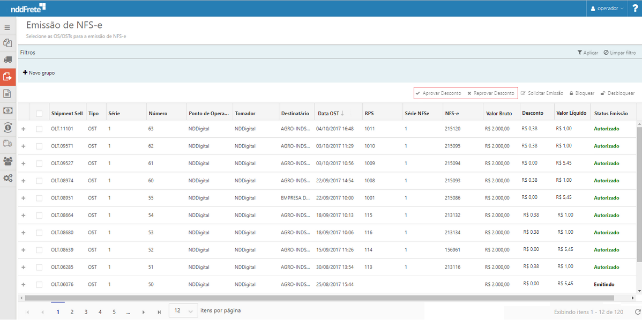The image size is (642, 326).
Task: Go to the last page arrow
Action: [x=159, y=312]
